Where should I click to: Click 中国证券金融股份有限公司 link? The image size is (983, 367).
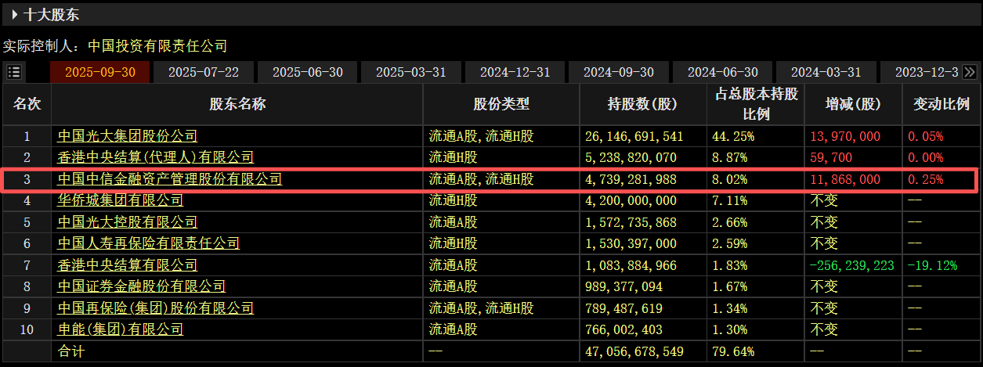(x=142, y=286)
